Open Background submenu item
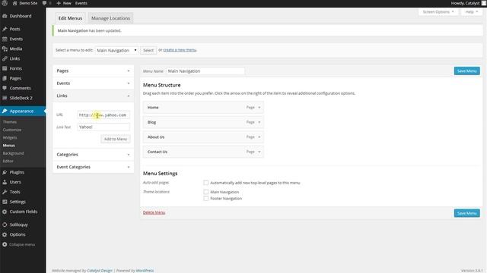 pos(14,153)
